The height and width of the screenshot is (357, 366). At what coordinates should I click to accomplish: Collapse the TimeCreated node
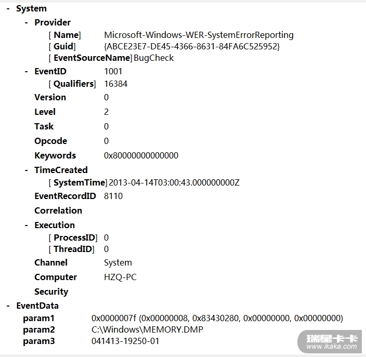tap(27, 170)
